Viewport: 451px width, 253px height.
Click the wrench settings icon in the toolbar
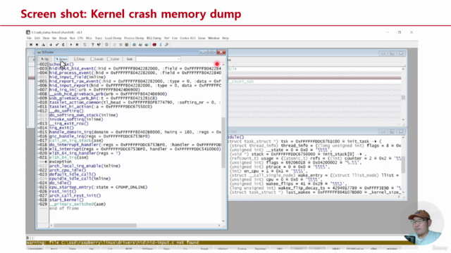[166, 45]
